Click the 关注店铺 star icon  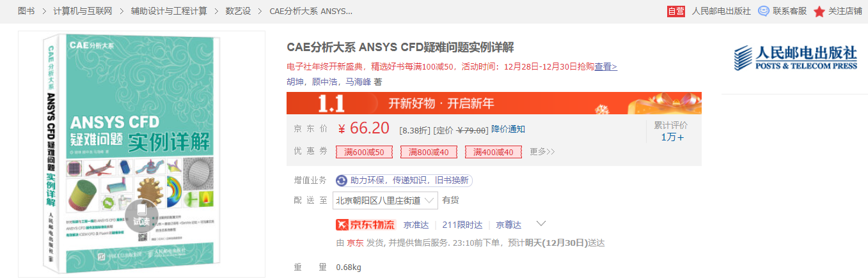(819, 11)
